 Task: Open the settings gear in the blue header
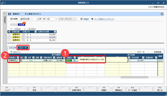(x=162, y=14)
